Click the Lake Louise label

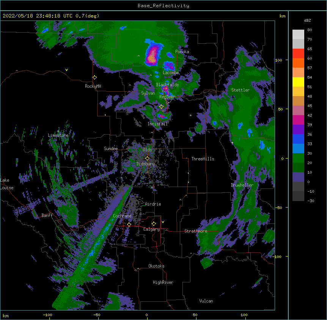tap(7, 184)
